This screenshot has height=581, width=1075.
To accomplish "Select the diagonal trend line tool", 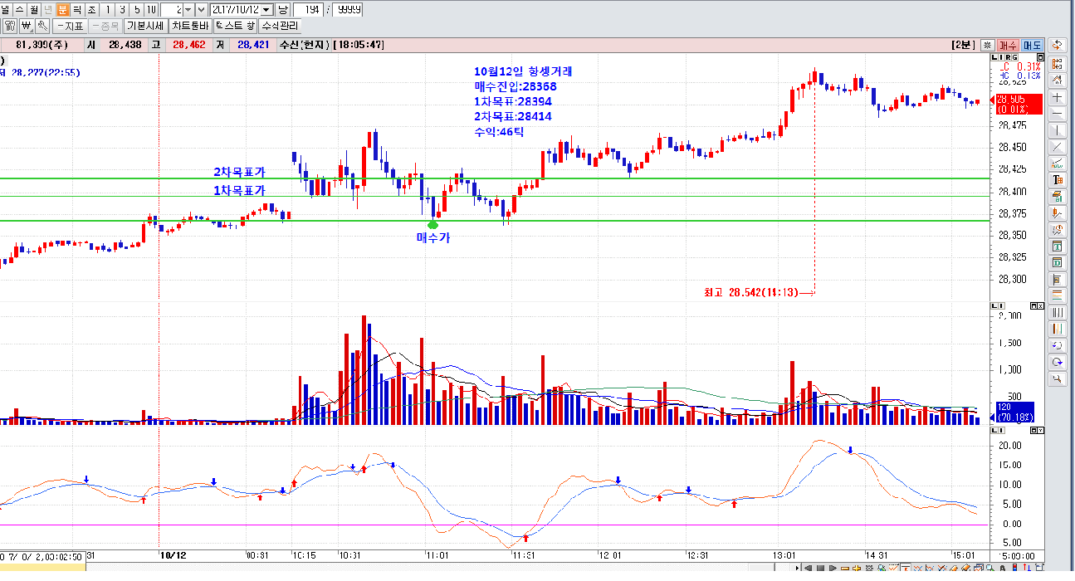I will pos(1058,147).
